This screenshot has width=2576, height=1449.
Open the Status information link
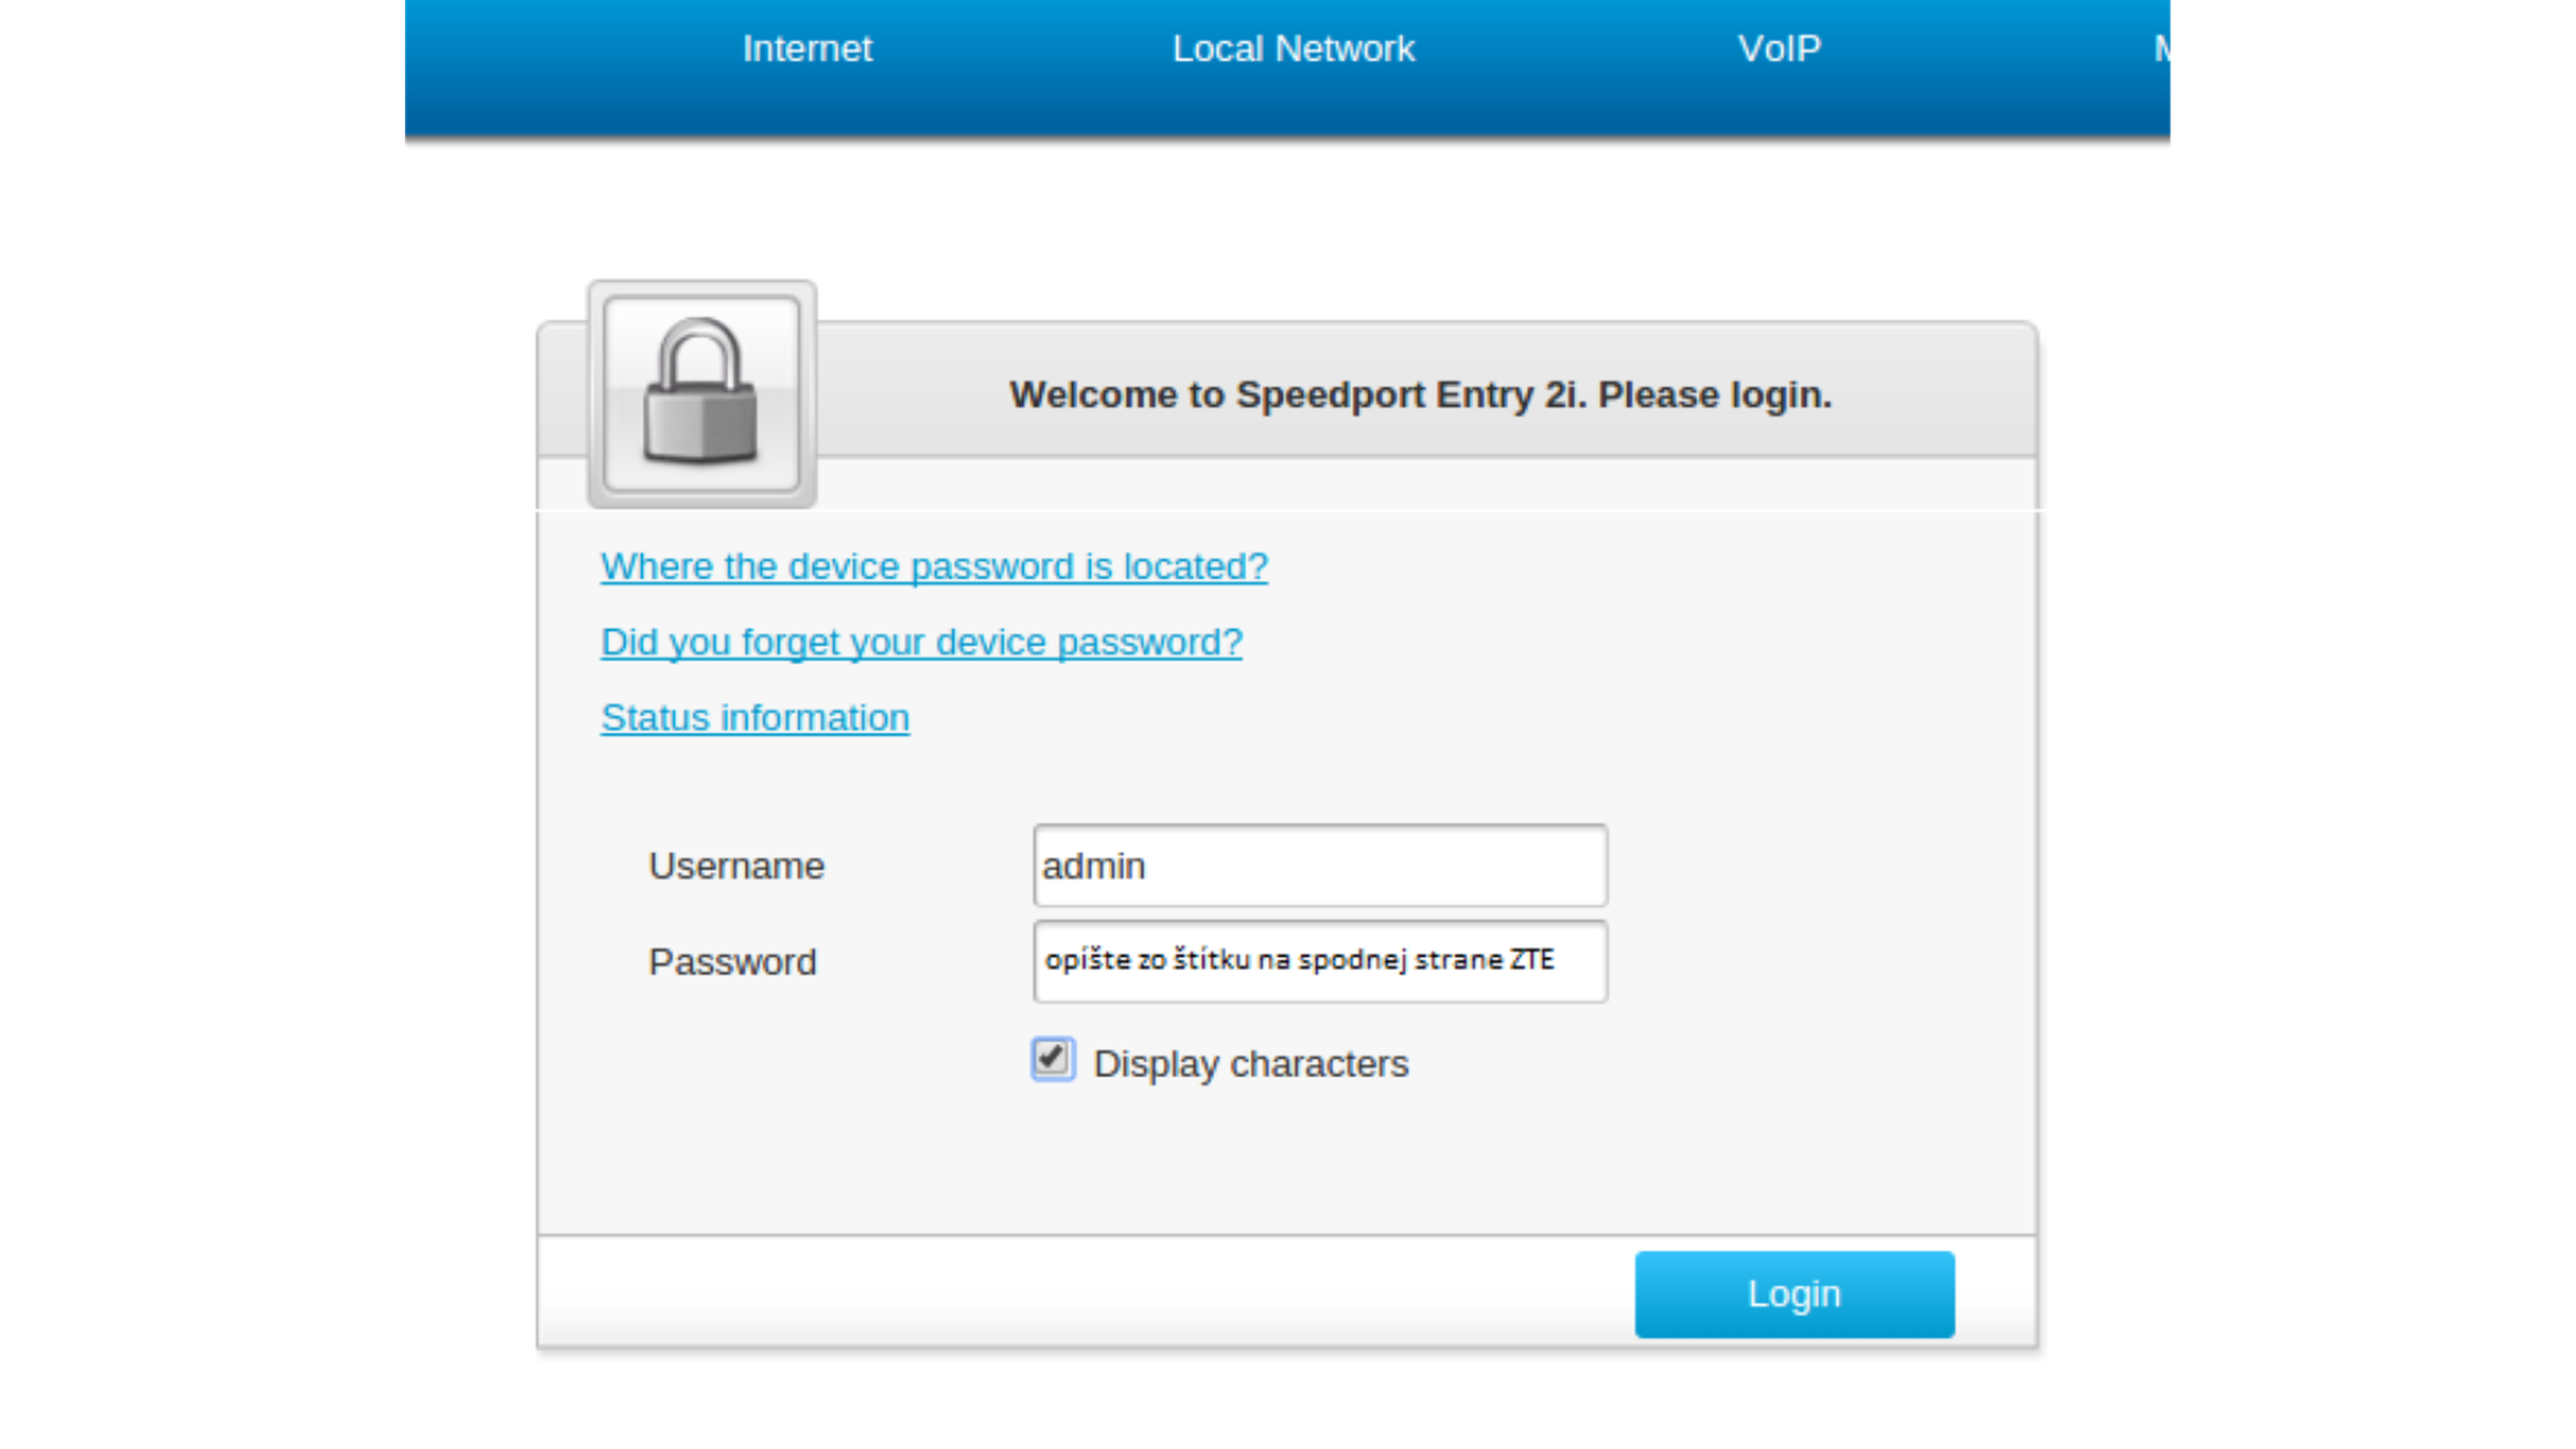tap(755, 718)
